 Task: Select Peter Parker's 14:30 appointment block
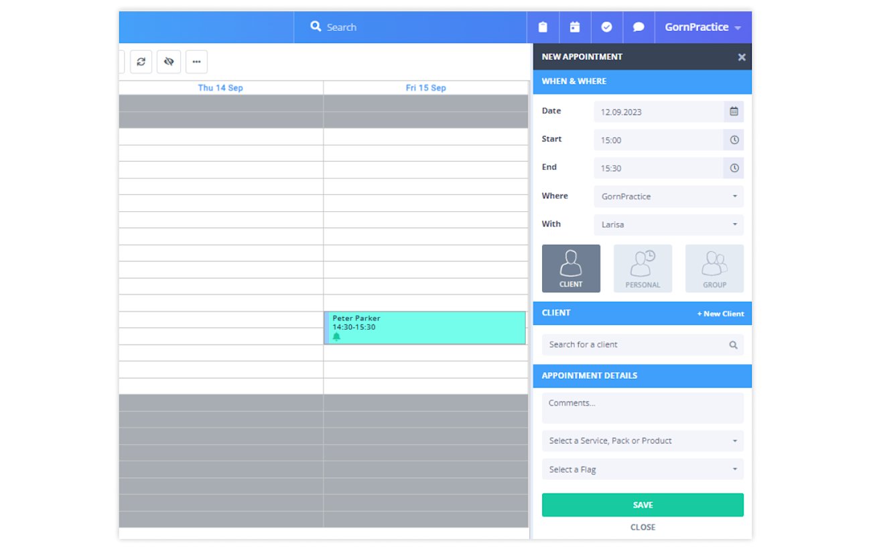pyautogui.click(x=425, y=327)
